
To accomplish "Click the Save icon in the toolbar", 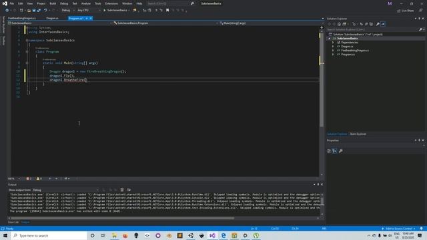I will (x=34, y=11).
